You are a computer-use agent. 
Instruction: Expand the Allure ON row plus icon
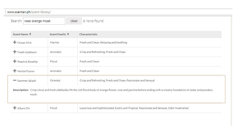click(15, 108)
